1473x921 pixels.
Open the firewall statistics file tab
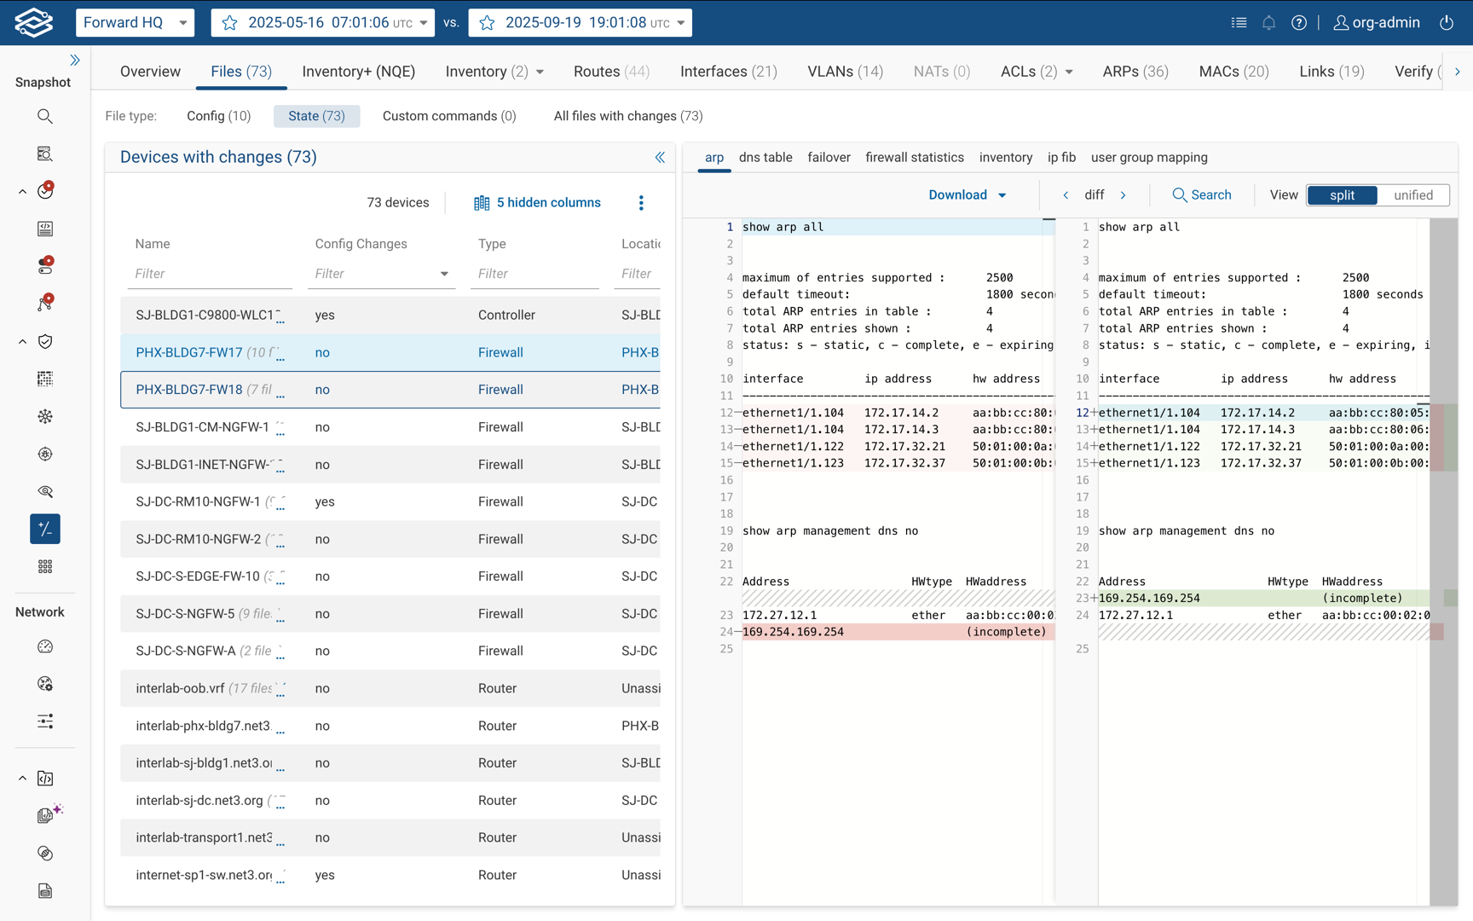[914, 158]
